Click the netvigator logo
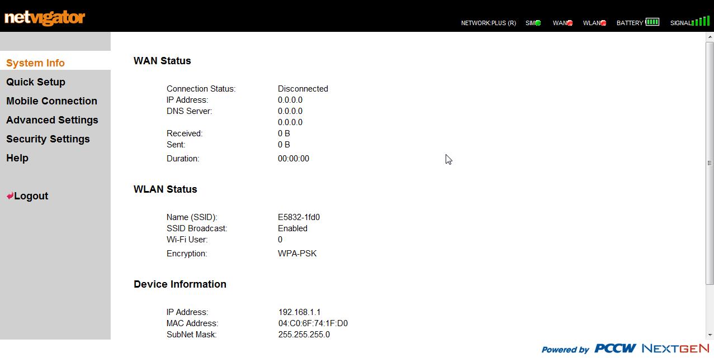 click(45, 18)
